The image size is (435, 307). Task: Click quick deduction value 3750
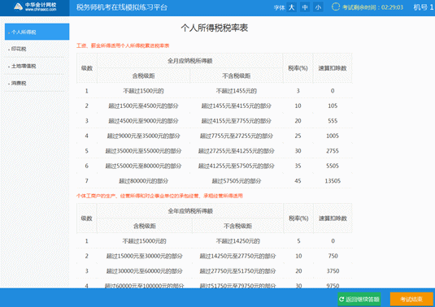(x=333, y=271)
